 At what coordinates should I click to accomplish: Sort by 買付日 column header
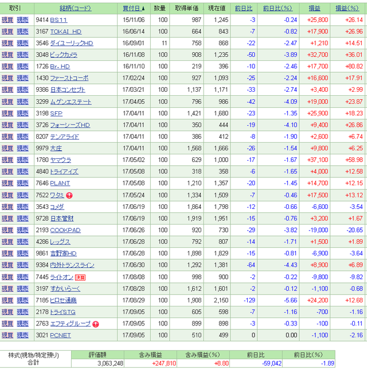(x=134, y=9)
